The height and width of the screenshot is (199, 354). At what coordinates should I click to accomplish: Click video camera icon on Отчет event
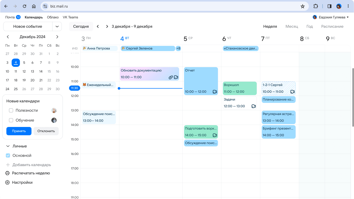pyautogui.click(x=215, y=92)
